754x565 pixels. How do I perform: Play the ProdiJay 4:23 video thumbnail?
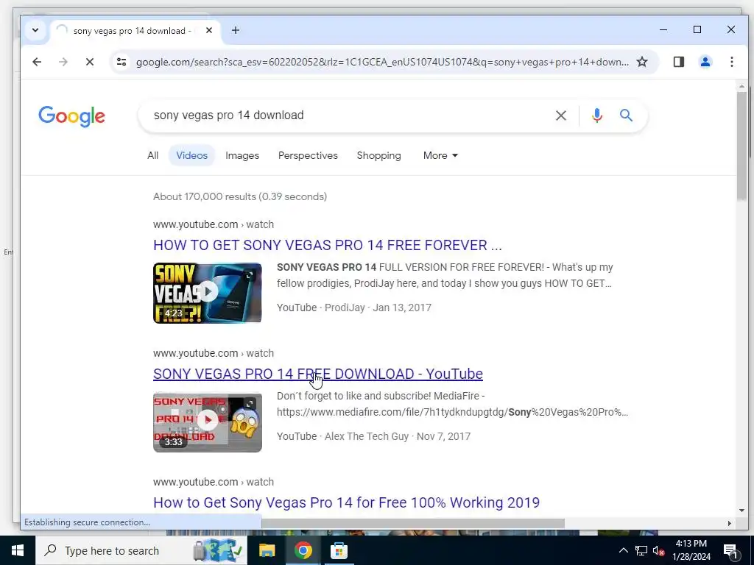[x=207, y=293]
